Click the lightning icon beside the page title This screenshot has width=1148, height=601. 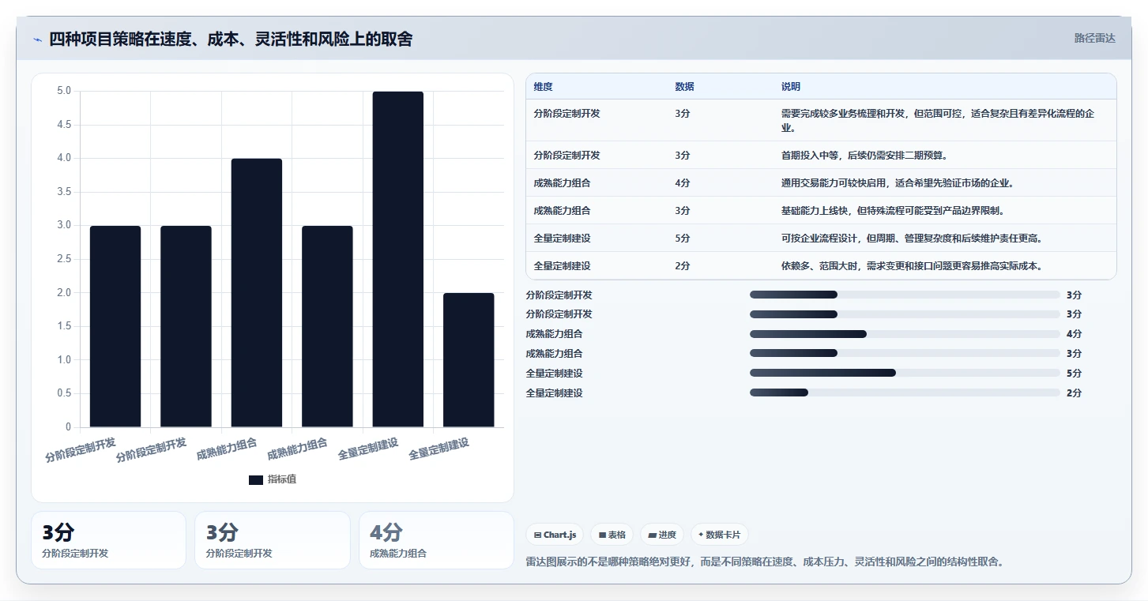pos(38,39)
